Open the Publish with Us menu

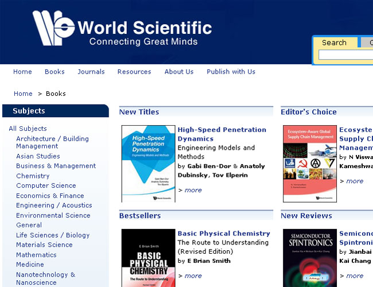pos(231,72)
